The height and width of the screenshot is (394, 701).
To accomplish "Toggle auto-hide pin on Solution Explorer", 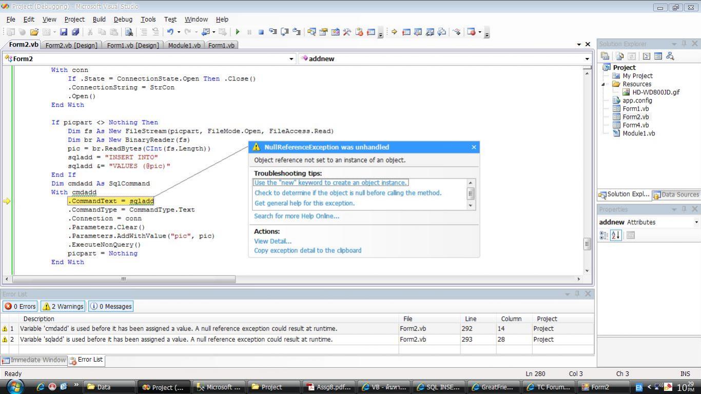I will 684,44.
